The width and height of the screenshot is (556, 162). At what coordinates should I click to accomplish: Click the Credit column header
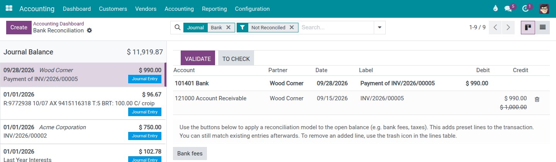point(520,70)
